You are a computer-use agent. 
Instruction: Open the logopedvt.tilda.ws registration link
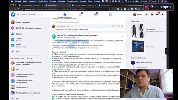85,48
